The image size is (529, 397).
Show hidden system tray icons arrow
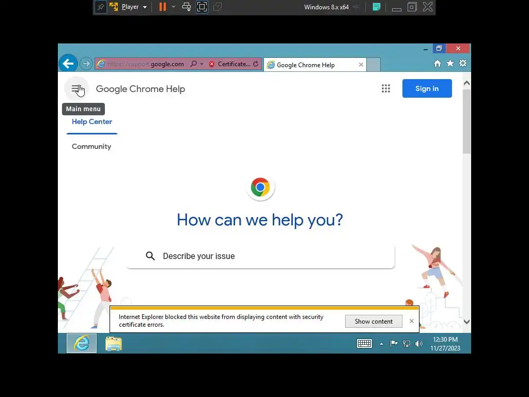pyautogui.click(x=381, y=344)
